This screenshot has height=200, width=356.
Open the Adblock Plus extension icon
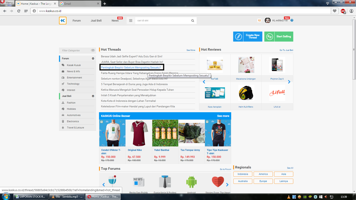click(343, 11)
